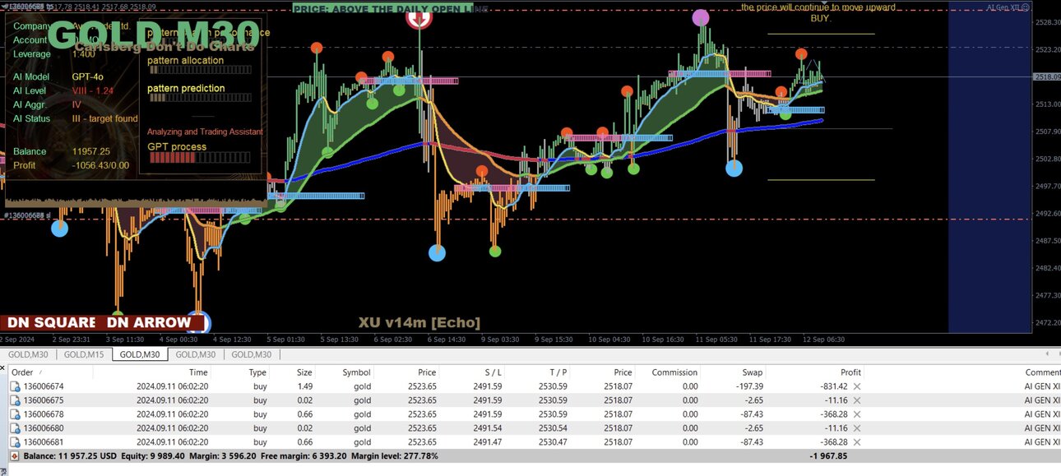Open the rightmost GOLD,M30 chart tab

coord(252,354)
